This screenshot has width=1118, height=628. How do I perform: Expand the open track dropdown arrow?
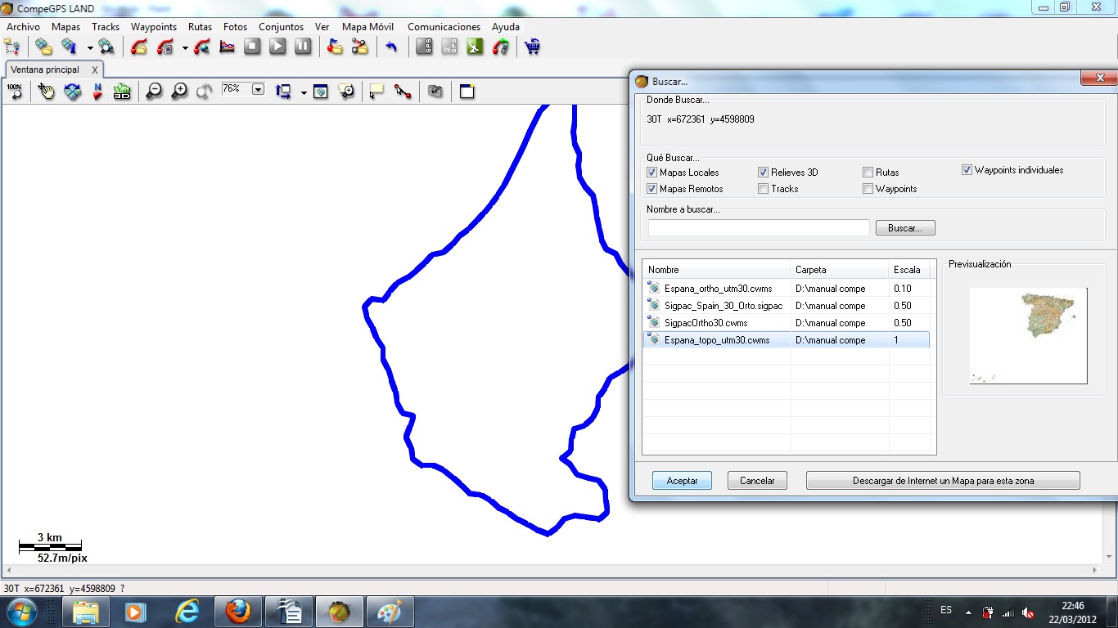click(185, 47)
